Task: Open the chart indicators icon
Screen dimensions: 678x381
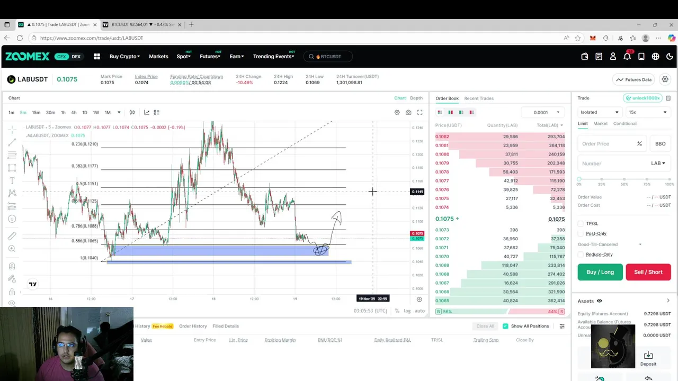Action: [x=147, y=112]
